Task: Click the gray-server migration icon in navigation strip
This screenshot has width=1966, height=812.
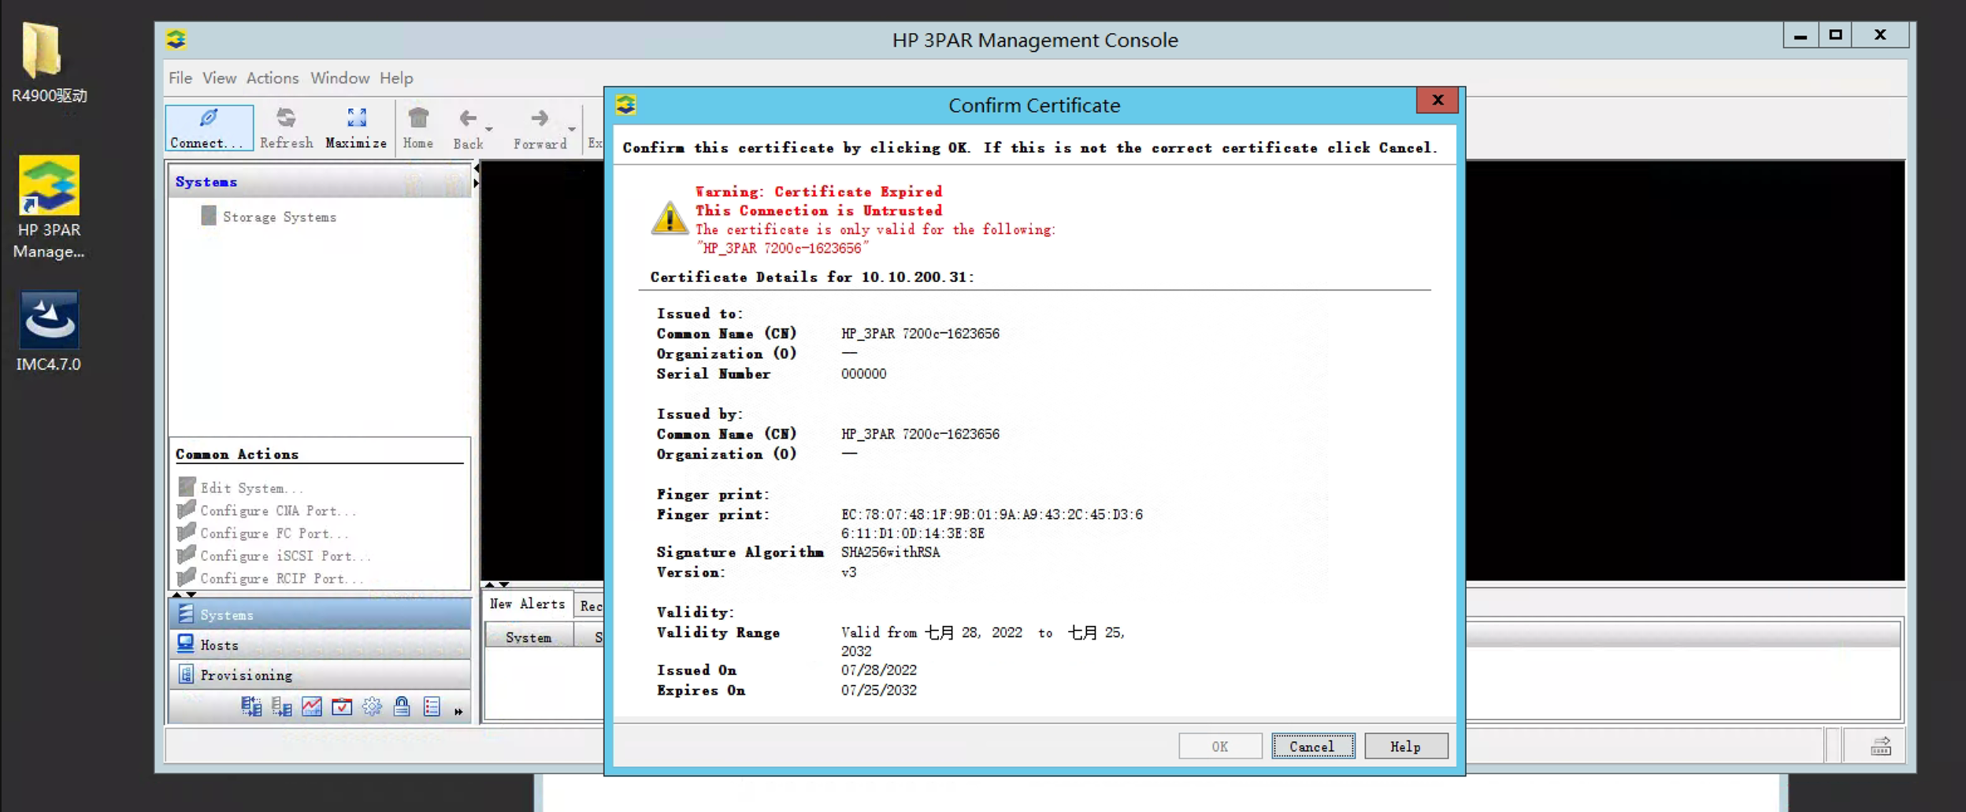Action: point(281,706)
